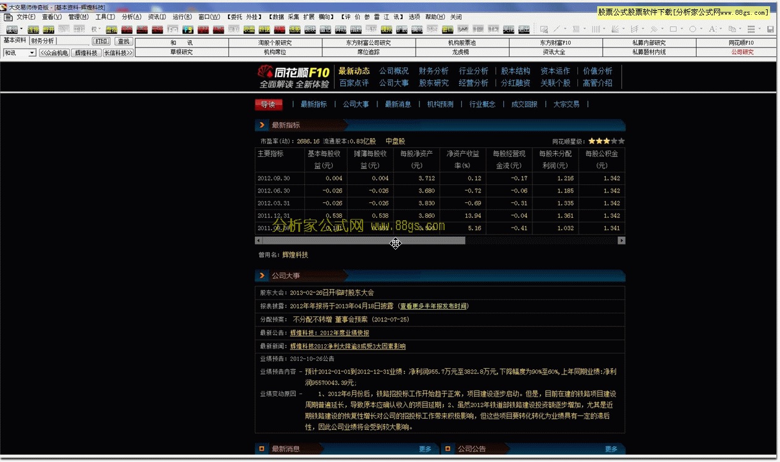This screenshot has height=462, width=780.
Task: Click the indicators table horizontal scrollbar thumb
Action: pyautogui.click(x=364, y=241)
